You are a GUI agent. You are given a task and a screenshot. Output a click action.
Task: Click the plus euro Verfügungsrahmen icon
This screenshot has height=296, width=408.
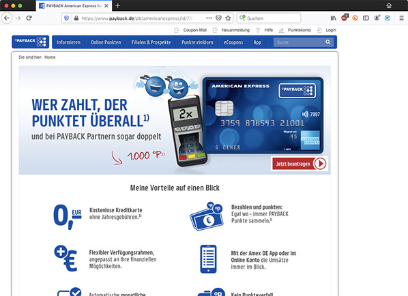tap(65, 258)
